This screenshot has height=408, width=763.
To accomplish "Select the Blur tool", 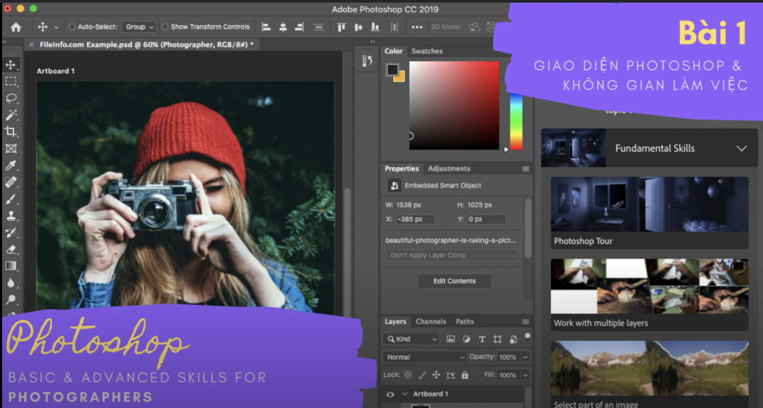I will click(x=11, y=283).
